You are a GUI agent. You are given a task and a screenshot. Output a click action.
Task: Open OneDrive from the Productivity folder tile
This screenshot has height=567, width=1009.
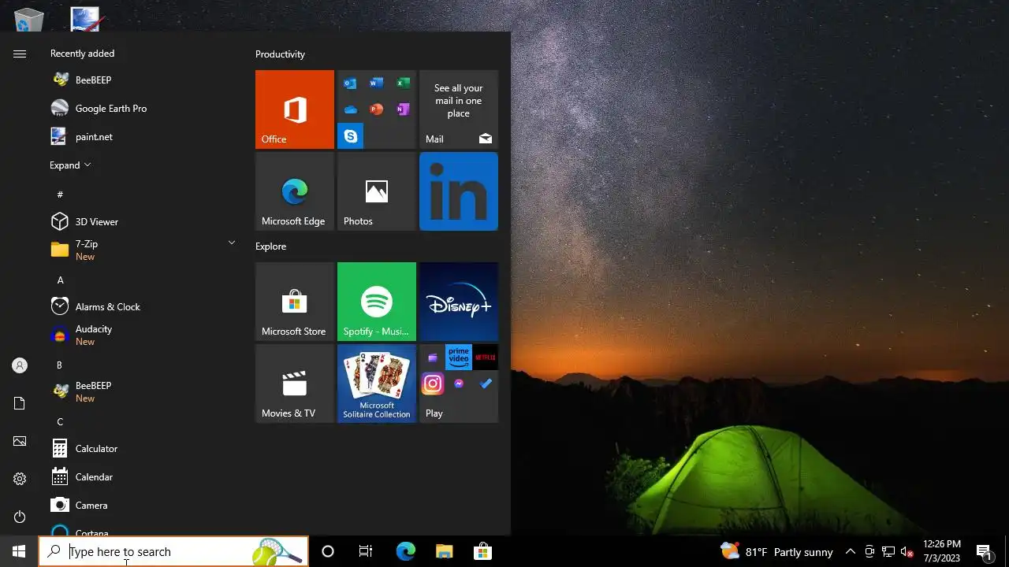(350, 109)
